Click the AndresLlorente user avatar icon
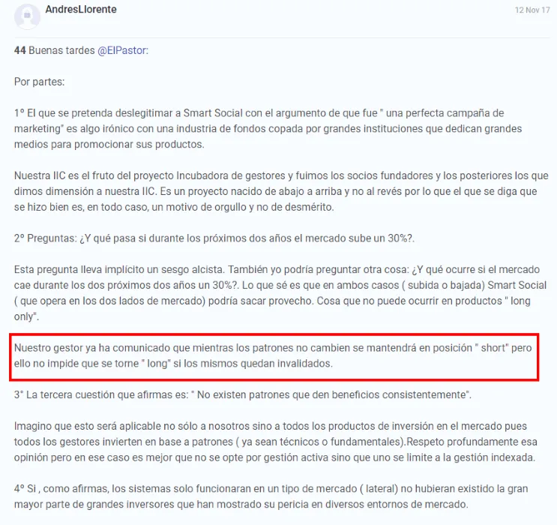This screenshot has height=525, width=557. point(27,16)
